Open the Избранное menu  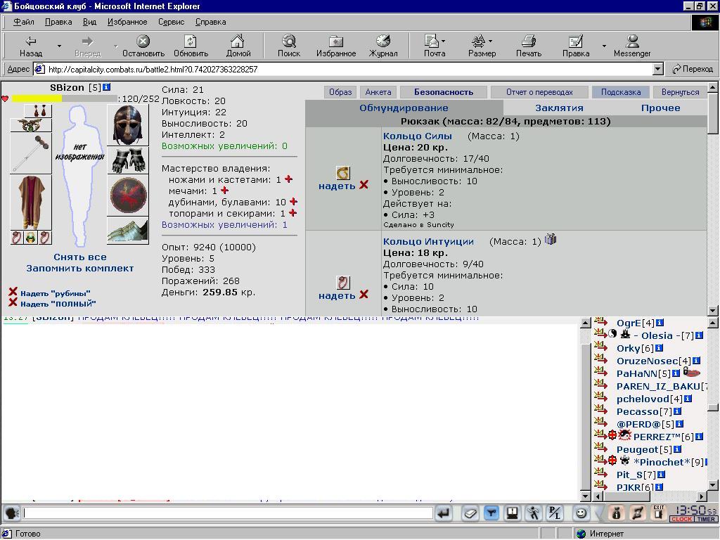point(127,22)
